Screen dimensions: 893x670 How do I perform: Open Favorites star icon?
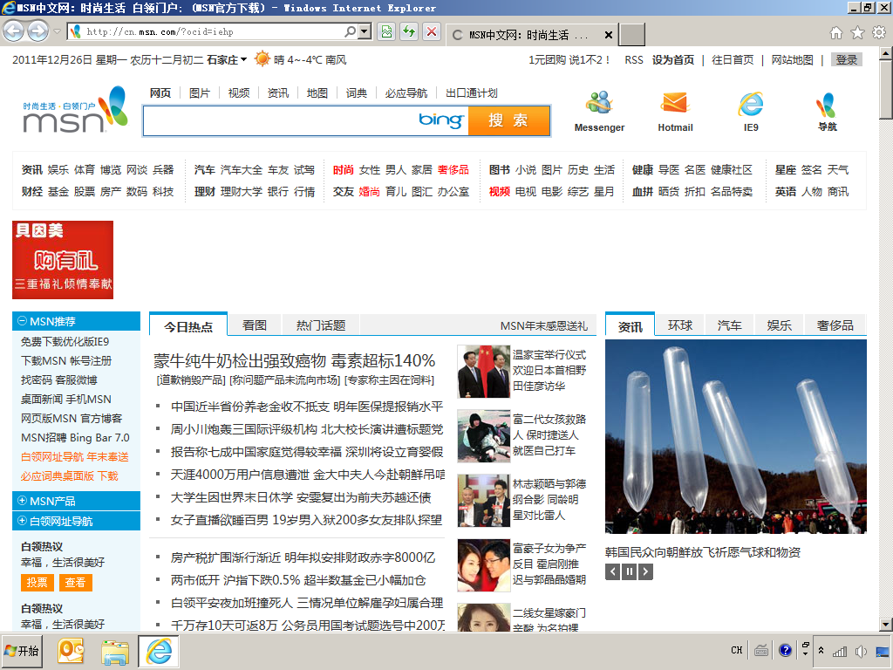tap(858, 33)
